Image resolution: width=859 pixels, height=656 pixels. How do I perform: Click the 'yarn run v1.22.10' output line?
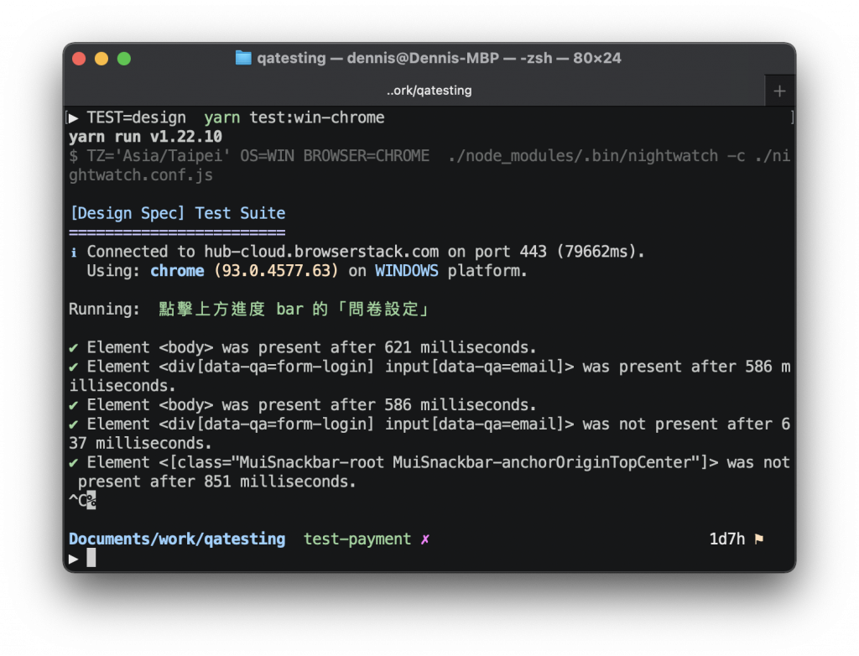[145, 137]
